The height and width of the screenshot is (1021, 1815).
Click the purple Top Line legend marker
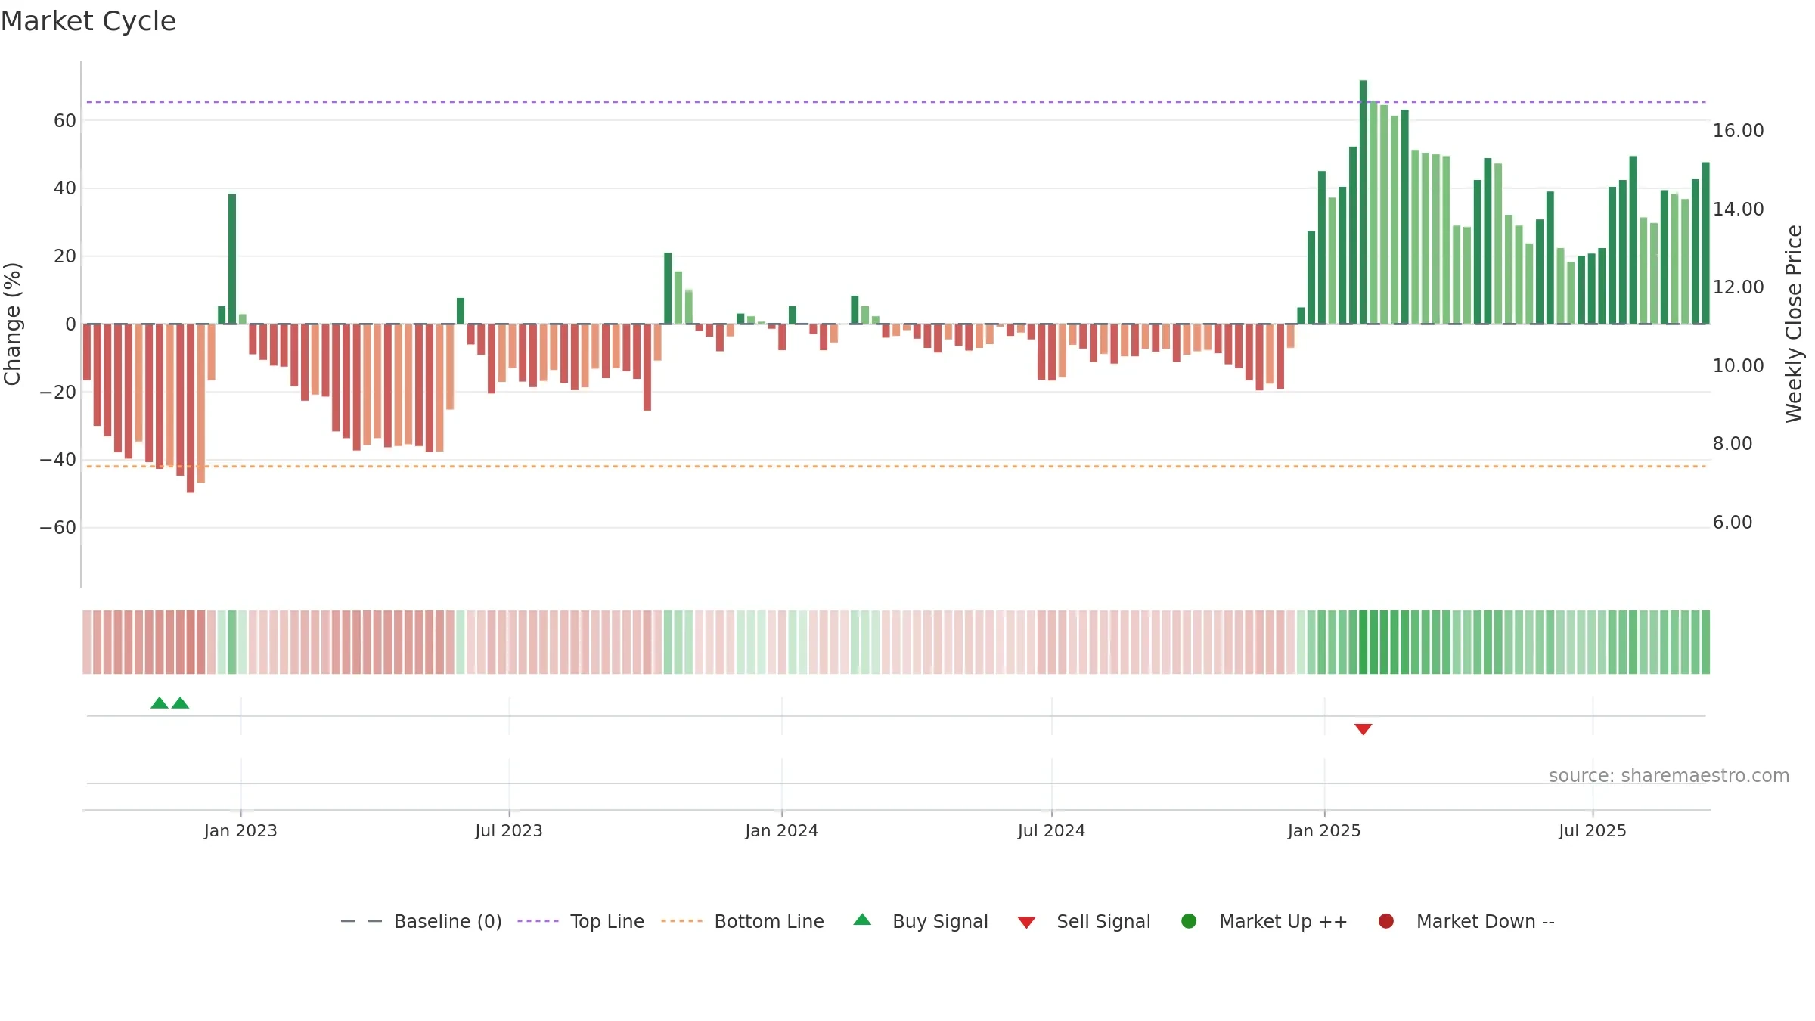coord(538,921)
